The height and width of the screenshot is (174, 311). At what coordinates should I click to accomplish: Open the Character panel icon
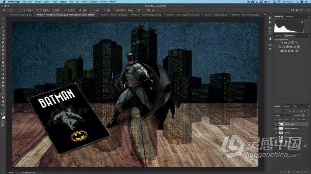[x=270, y=45]
